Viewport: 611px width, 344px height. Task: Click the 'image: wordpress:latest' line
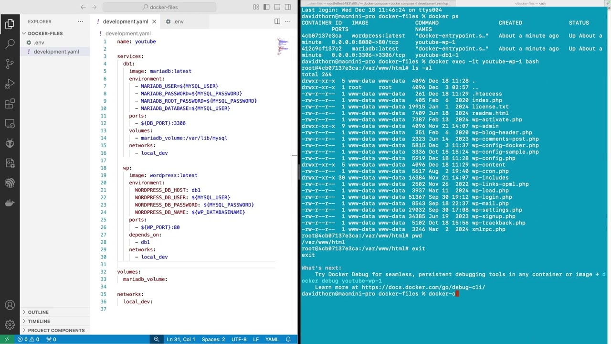[x=163, y=175]
